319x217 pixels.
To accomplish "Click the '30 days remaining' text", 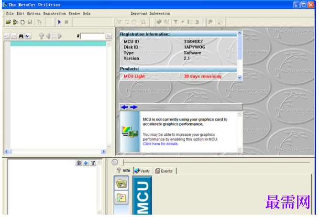I will 203,76.
